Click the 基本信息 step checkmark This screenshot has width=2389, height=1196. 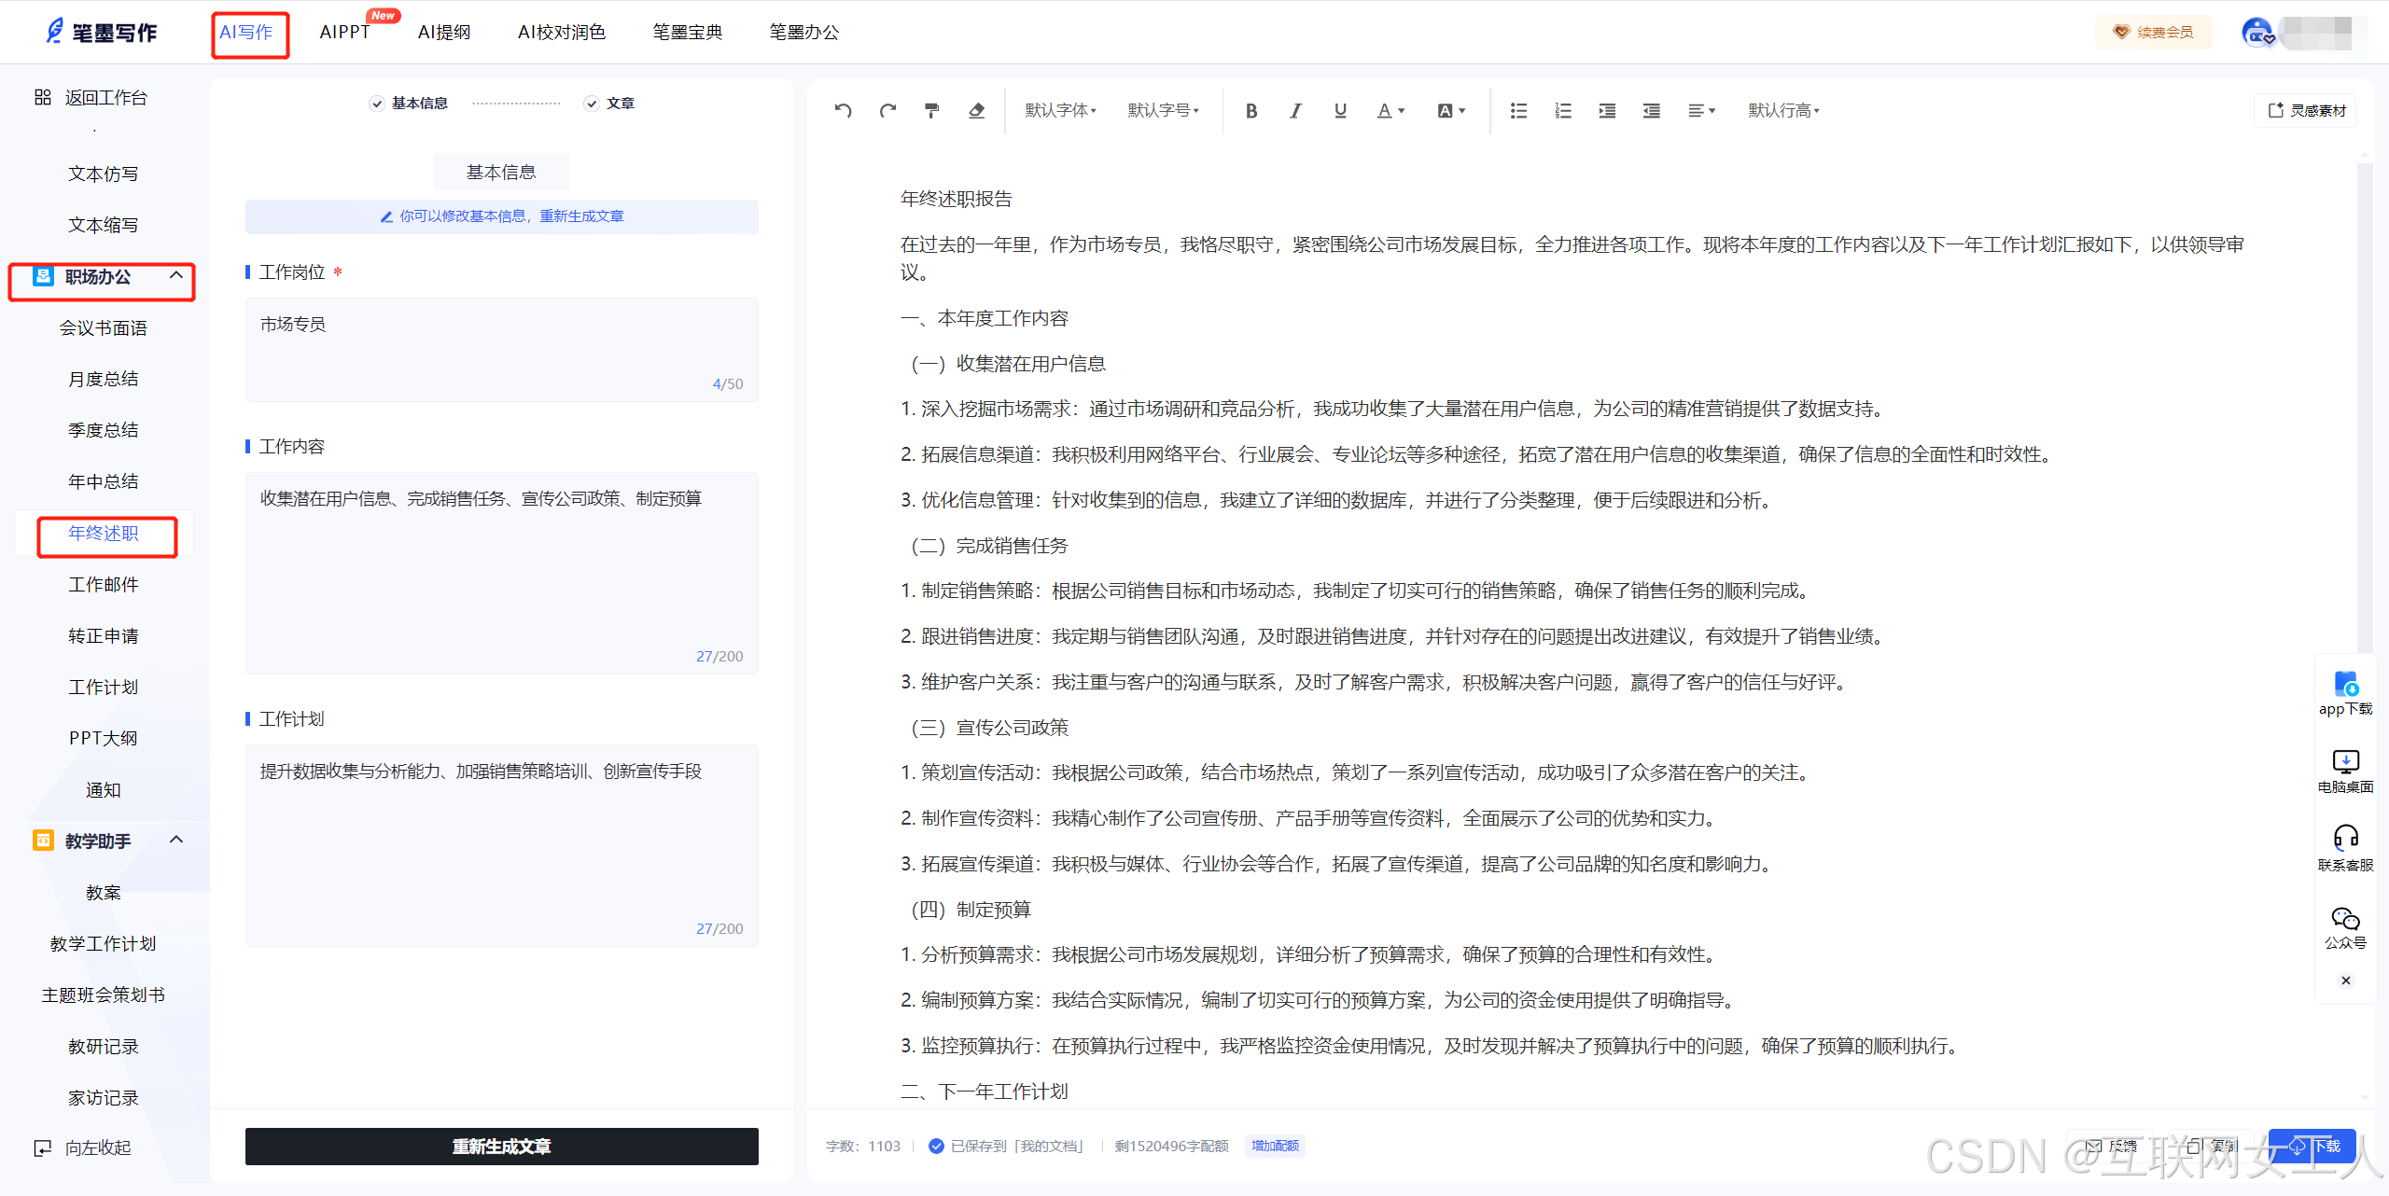click(377, 104)
